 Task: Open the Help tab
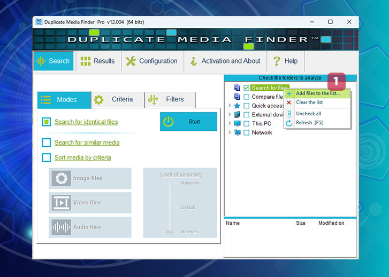point(286,61)
